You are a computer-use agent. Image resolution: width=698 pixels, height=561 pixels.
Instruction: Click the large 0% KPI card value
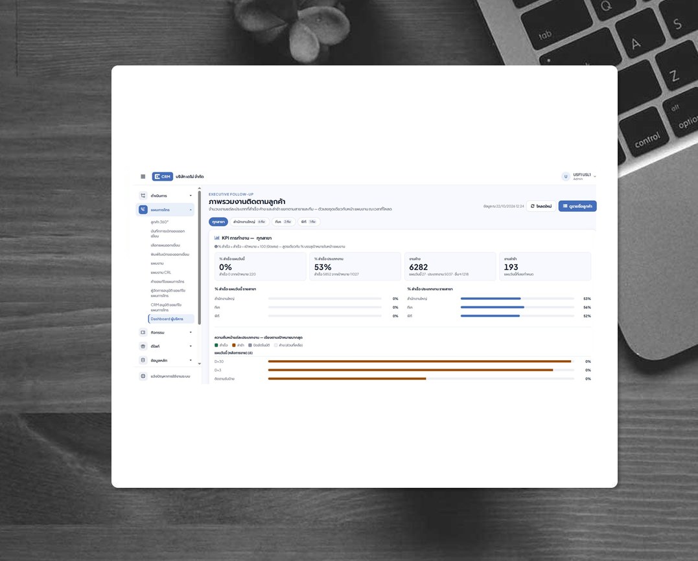pos(226,267)
